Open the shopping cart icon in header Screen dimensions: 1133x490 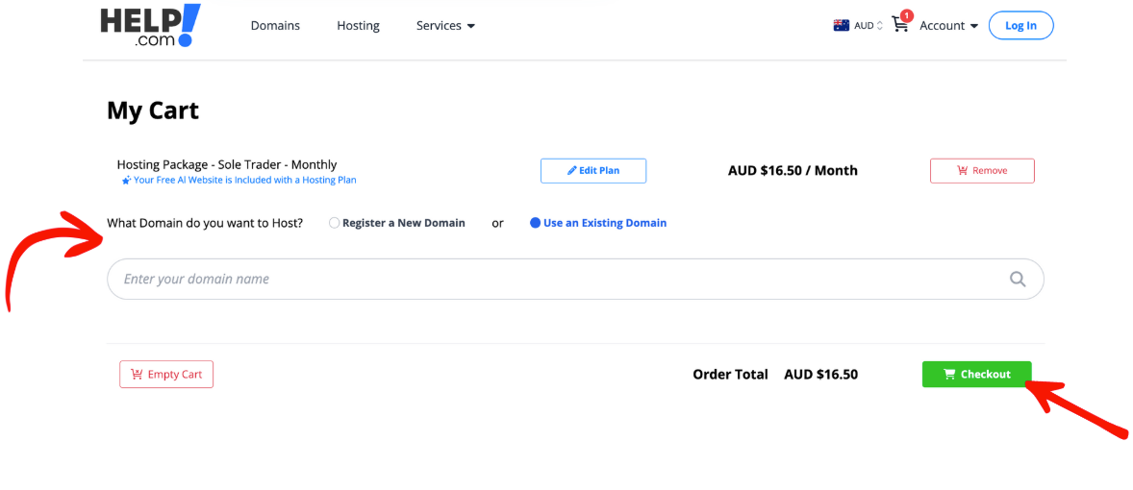click(x=899, y=26)
